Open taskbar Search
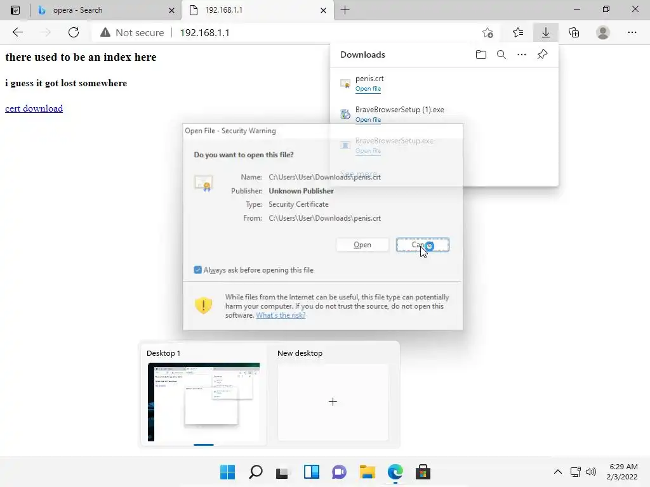650x487 pixels. 255,472
